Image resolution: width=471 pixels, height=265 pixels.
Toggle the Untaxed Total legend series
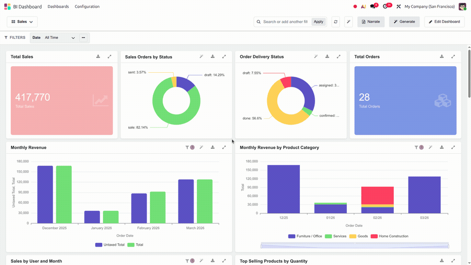[x=110, y=245]
